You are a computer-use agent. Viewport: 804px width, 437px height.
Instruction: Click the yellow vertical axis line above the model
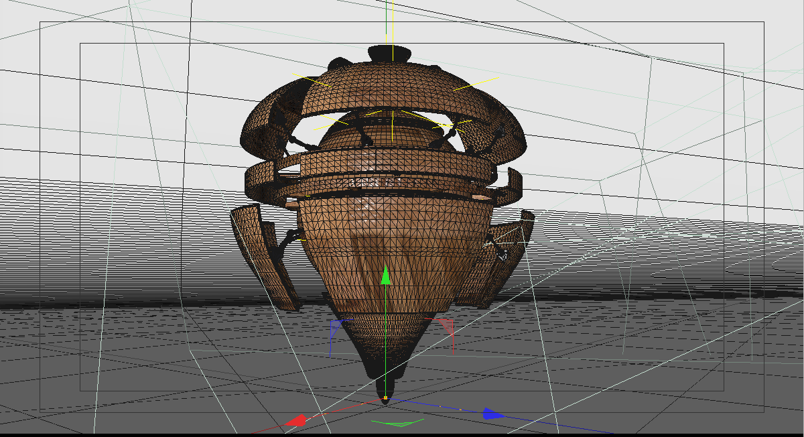click(x=389, y=20)
